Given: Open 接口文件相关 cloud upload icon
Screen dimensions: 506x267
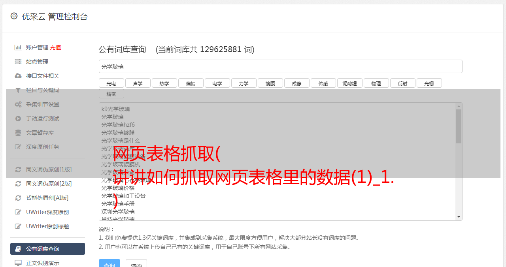Looking at the screenshot, I should coord(18,76).
